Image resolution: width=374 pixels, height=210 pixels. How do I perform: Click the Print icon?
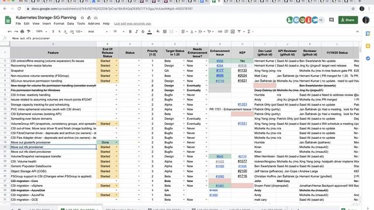point(22,32)
